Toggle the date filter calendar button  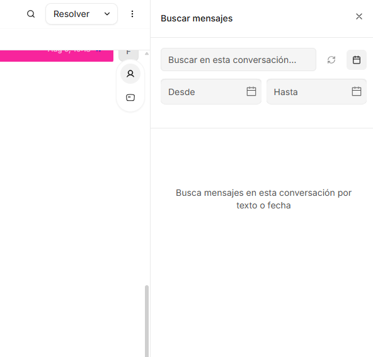[x=357, y=60]
